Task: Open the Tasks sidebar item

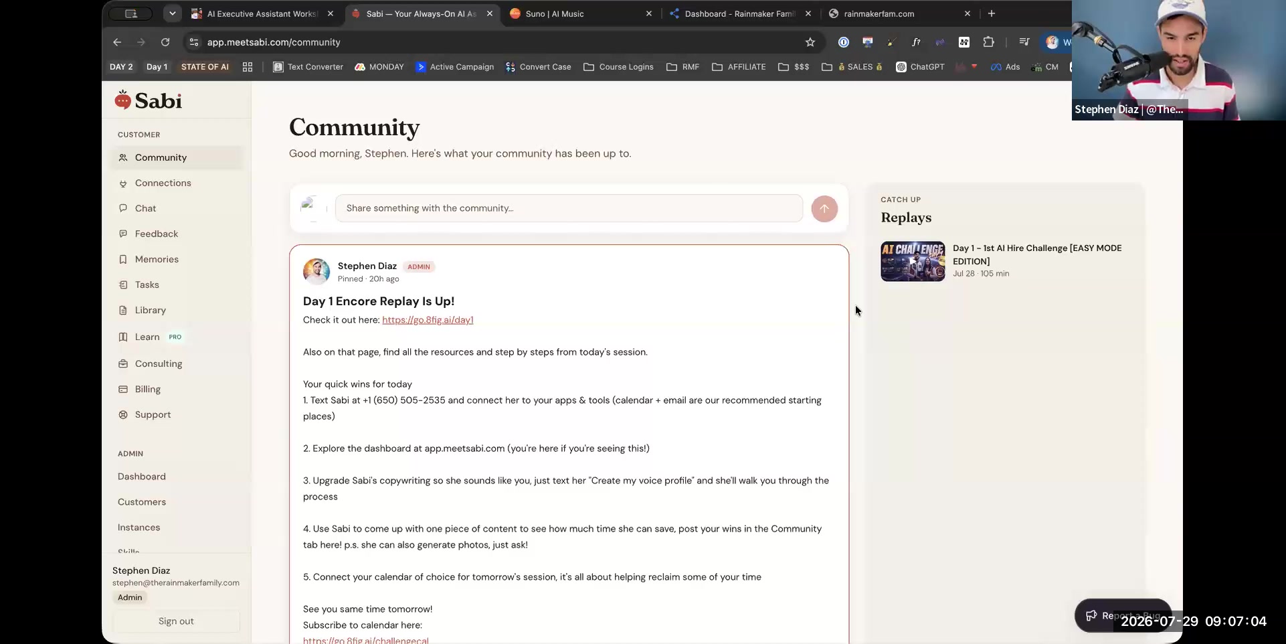Action: click(x=177, y=285)
